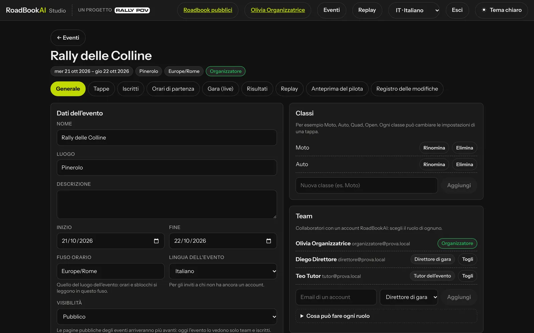Click into the Descrizione text area

(x=167, y=204)
